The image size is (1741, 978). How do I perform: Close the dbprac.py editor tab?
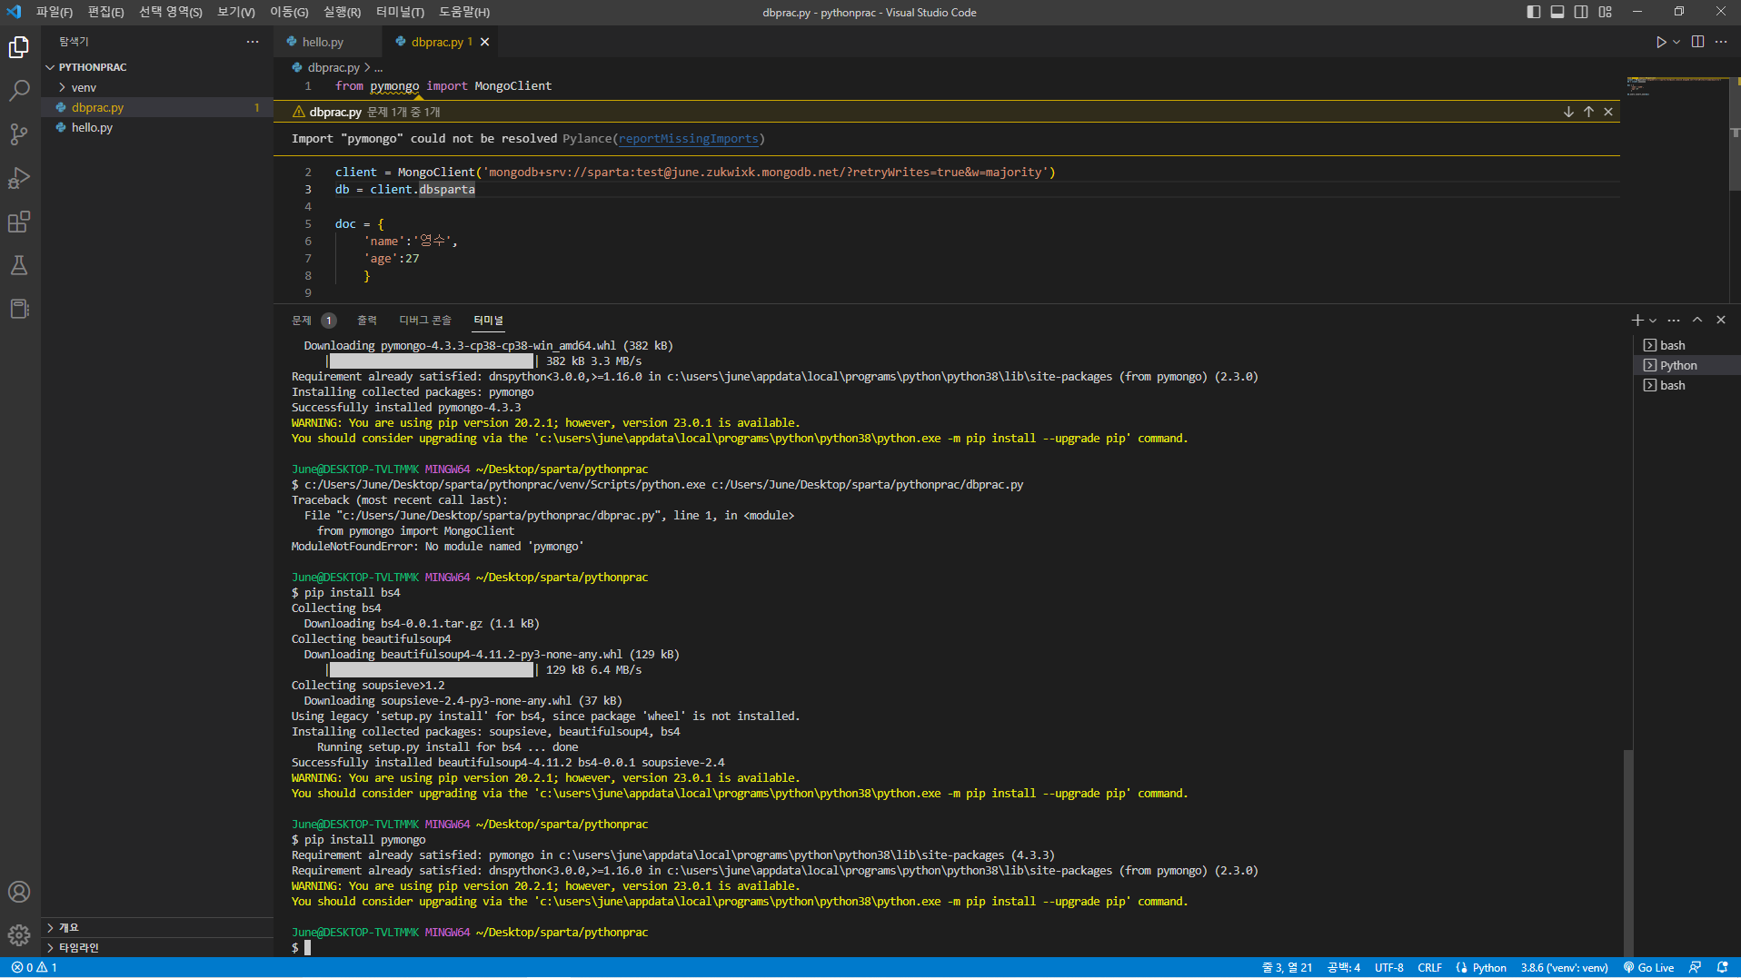coord(485,42)
